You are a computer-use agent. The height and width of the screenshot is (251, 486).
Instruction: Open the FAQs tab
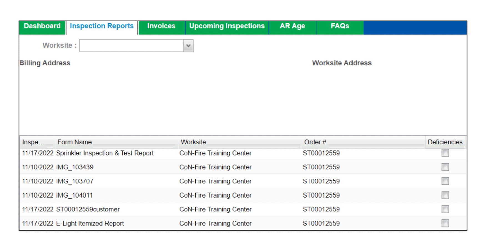(x=340, y=26)
